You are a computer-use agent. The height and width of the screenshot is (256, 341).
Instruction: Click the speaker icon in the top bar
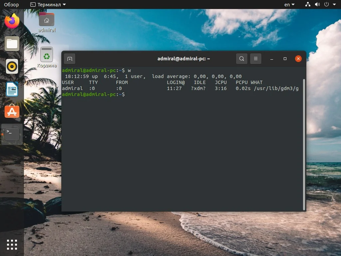tap(317, 4)
